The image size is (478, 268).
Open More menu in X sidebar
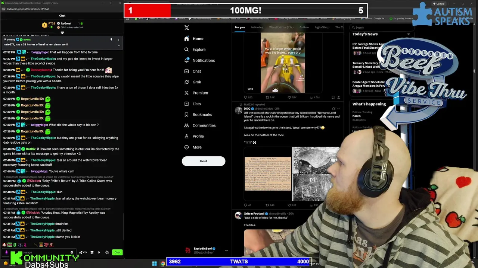click(193, 147)
